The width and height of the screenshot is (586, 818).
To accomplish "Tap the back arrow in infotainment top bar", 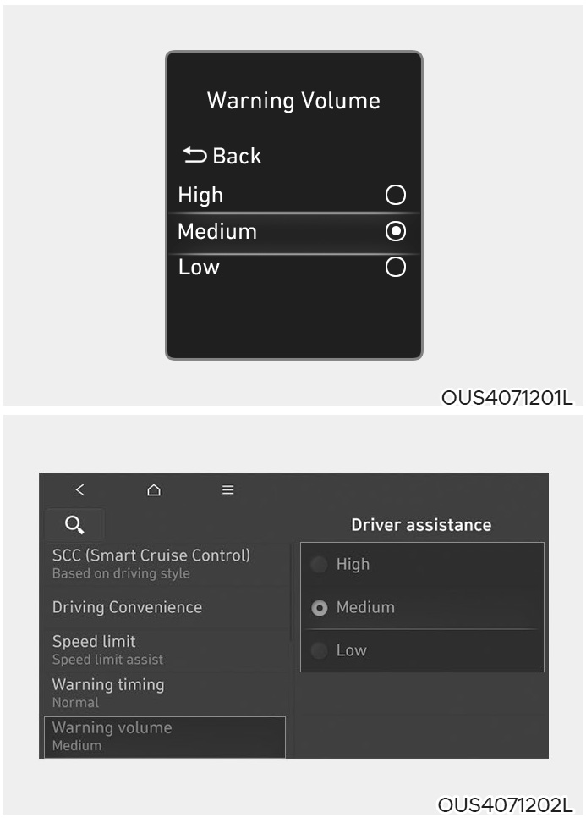I will (x=79, y=489).
